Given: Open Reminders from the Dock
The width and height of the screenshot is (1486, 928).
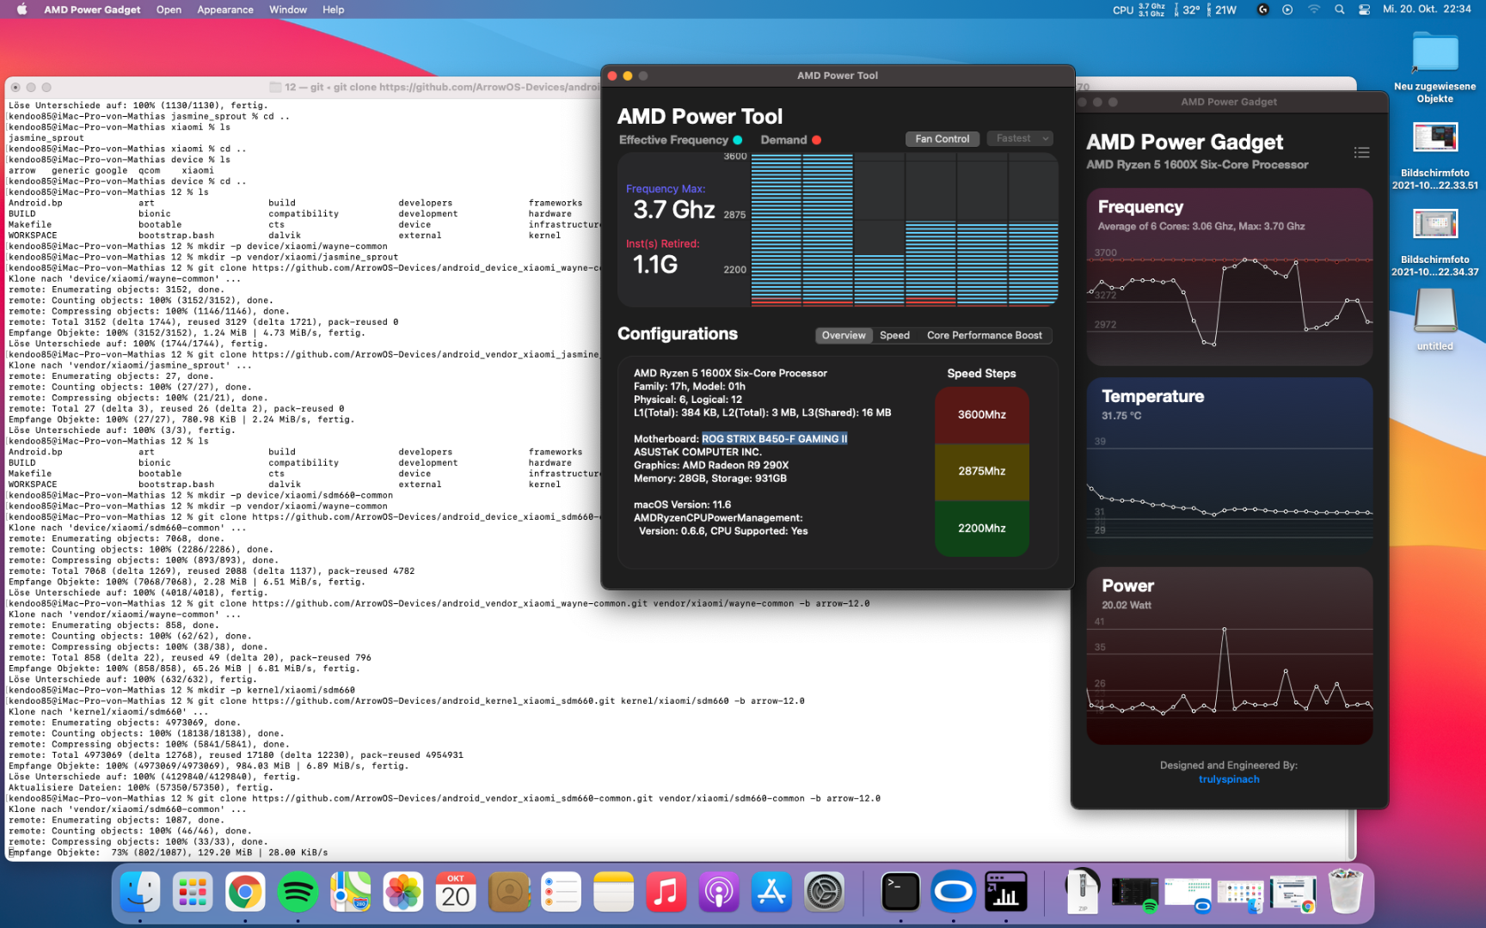Looking at the screenshot, I should [x=562, y=893].
